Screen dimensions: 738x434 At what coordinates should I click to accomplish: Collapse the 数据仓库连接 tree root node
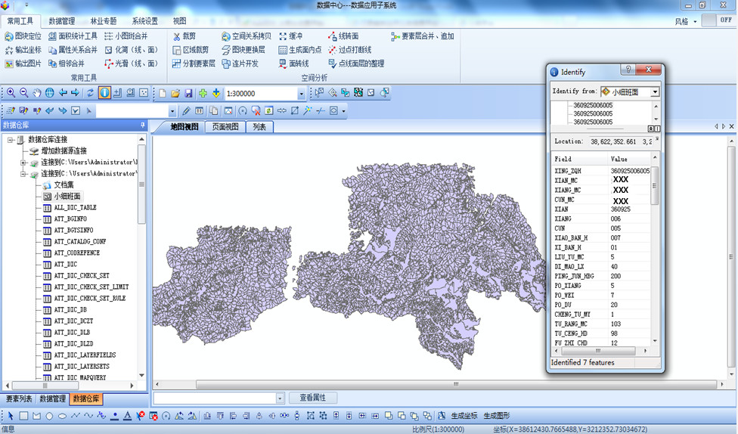[10, 140]
